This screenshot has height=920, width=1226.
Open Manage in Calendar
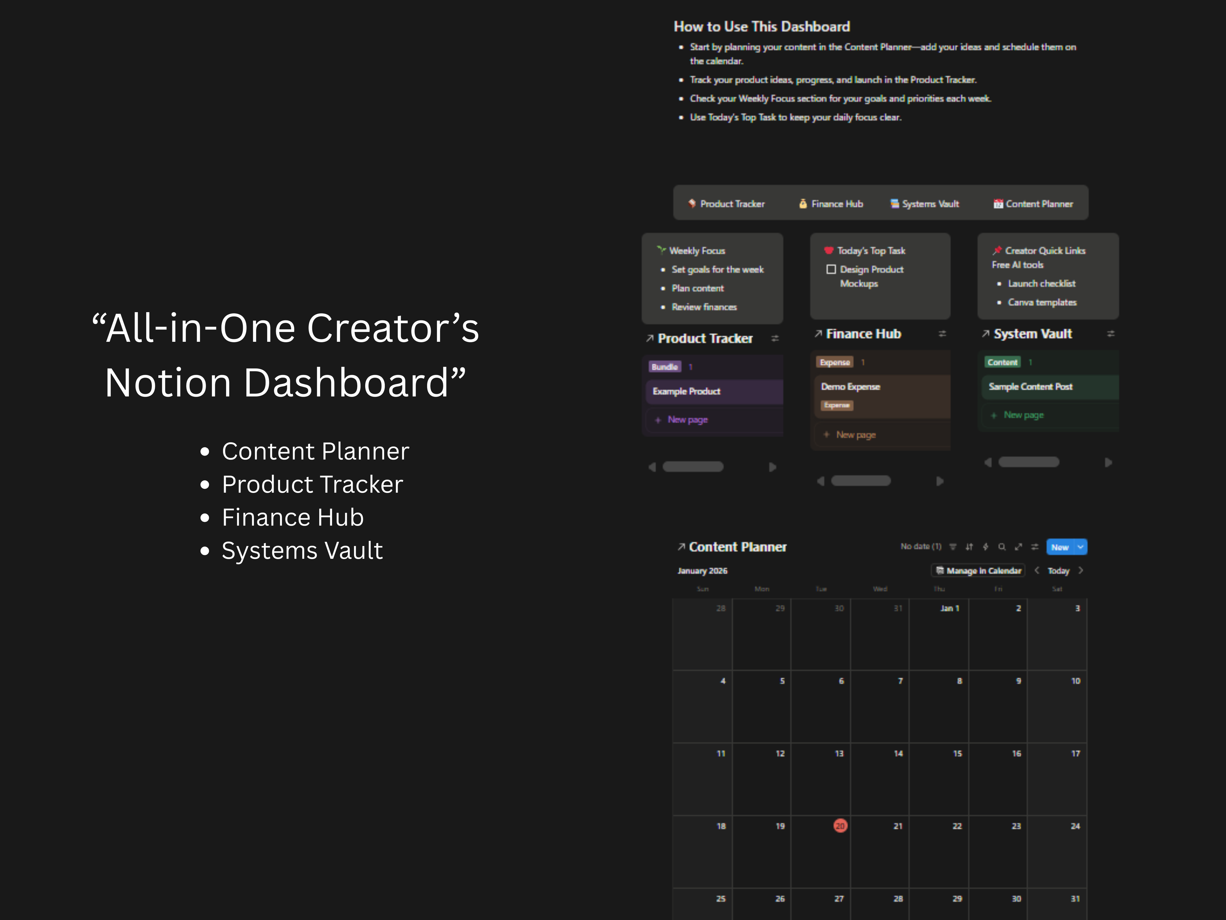point(981,571)
